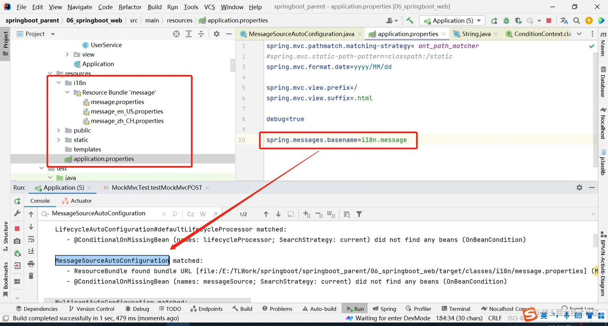Toggle Regex option in console search
This screenshot has width=608, height=326.
216,214
